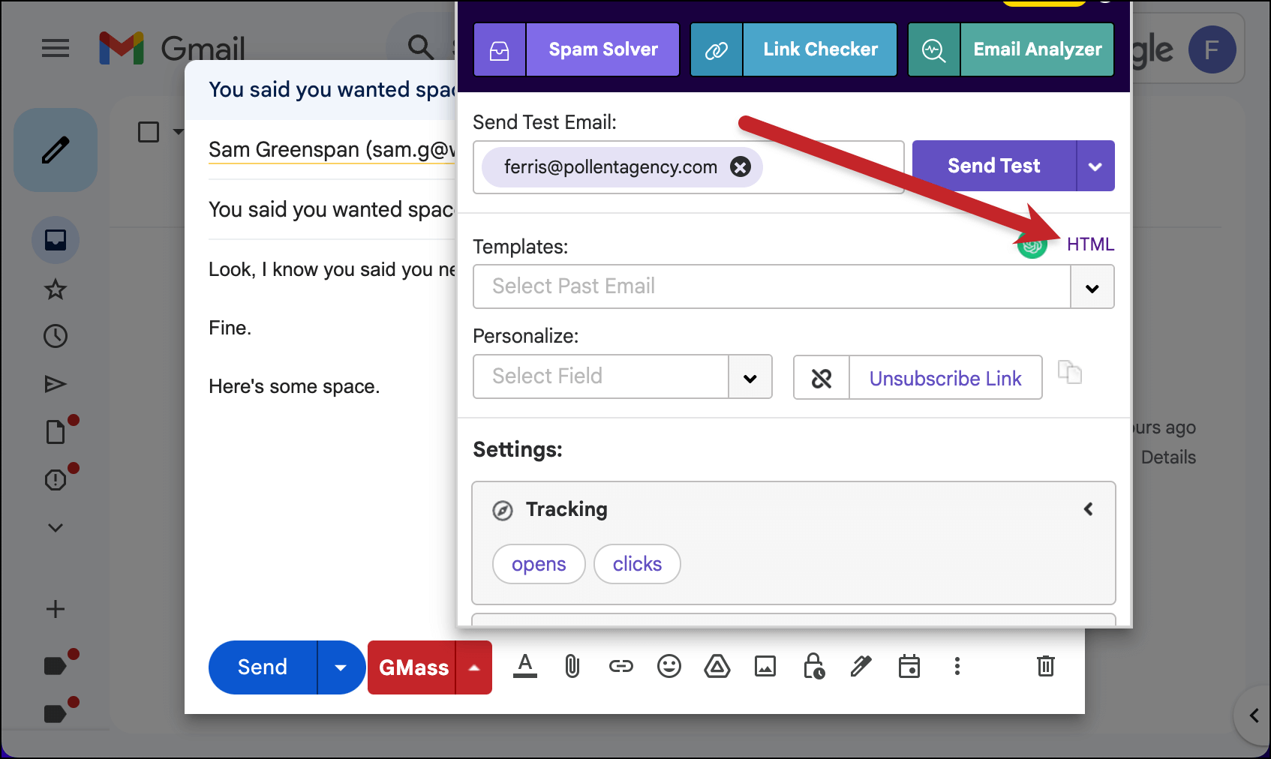The width and height of the screenshot is (1271, 759).
Task: Open Starred messages star icon
Action: click(x=56, y=289)
